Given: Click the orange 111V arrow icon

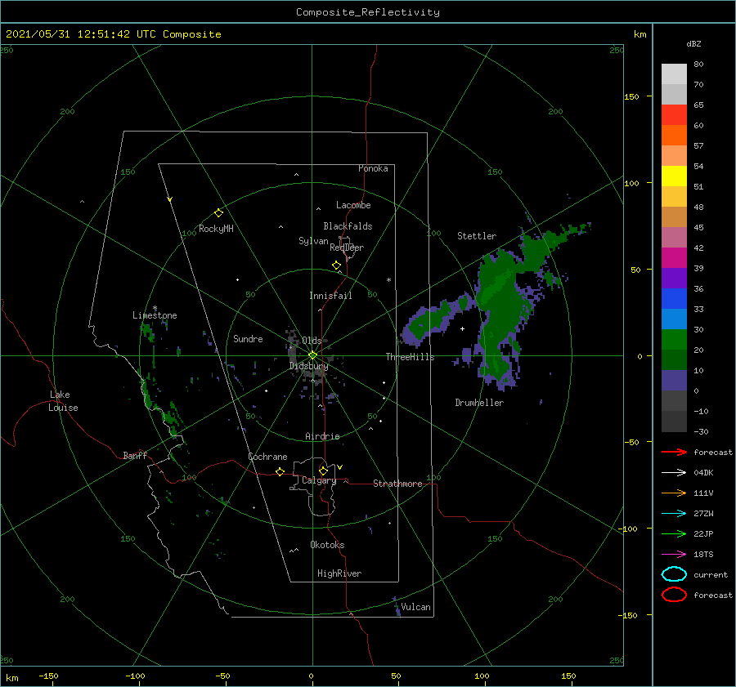Looking at the screenshot, I should (x=674, y=493).
